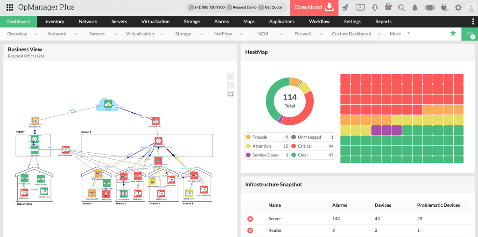478x237 pixels.
Task: Open the Settings tab in main navigation
Action: click(x=352, y=21)
